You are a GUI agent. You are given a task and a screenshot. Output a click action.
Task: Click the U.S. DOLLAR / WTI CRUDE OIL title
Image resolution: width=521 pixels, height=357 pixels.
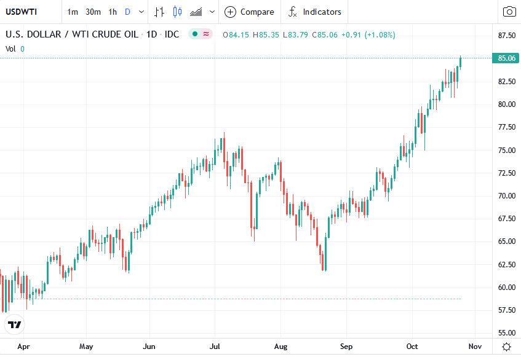(x=72, y=34)
